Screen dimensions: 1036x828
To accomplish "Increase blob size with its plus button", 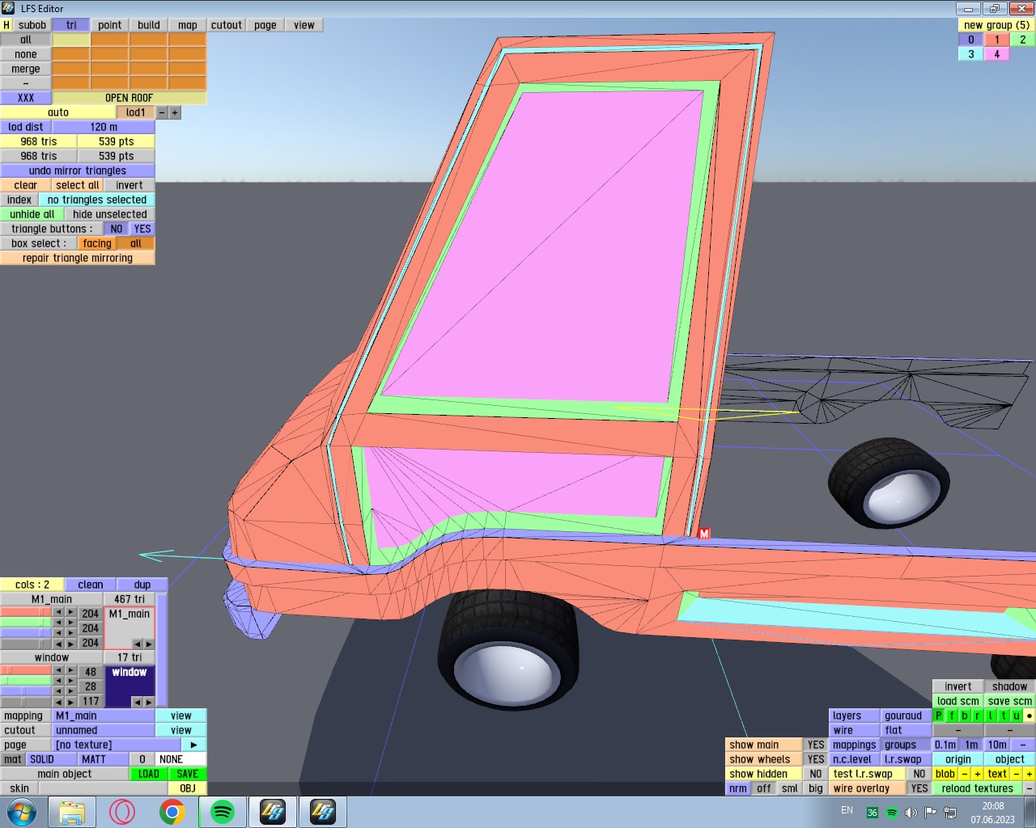I will tap(978, 774).
